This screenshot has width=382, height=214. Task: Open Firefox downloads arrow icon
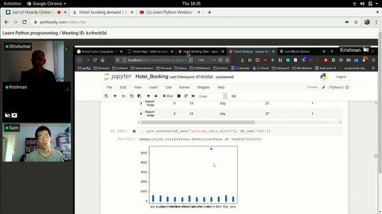[x=242, y=60]
